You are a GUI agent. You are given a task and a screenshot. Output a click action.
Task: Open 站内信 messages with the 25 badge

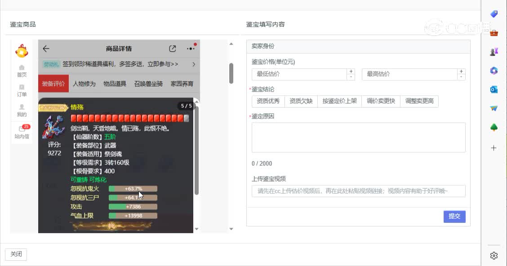22,132
